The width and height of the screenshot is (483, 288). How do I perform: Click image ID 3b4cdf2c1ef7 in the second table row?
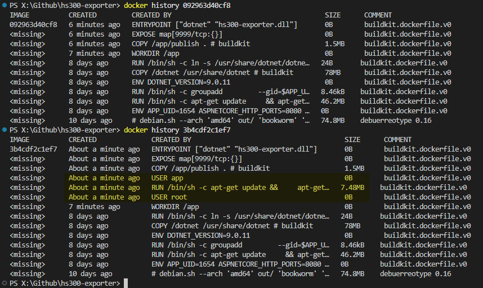tap(33, 149)
